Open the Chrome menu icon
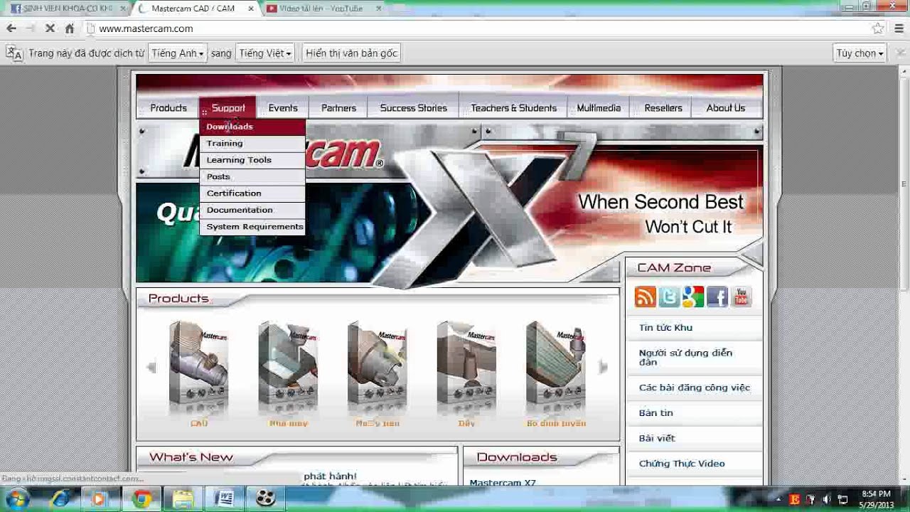 coord(898,28)
